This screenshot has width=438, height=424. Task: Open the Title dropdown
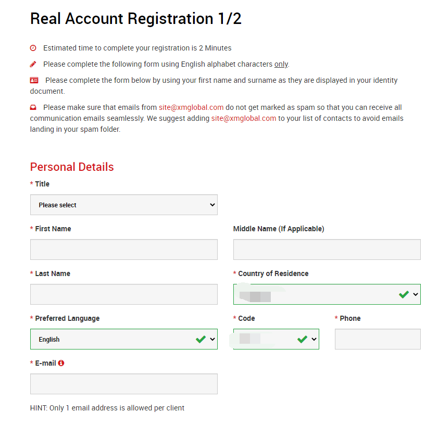click(124, 205)
